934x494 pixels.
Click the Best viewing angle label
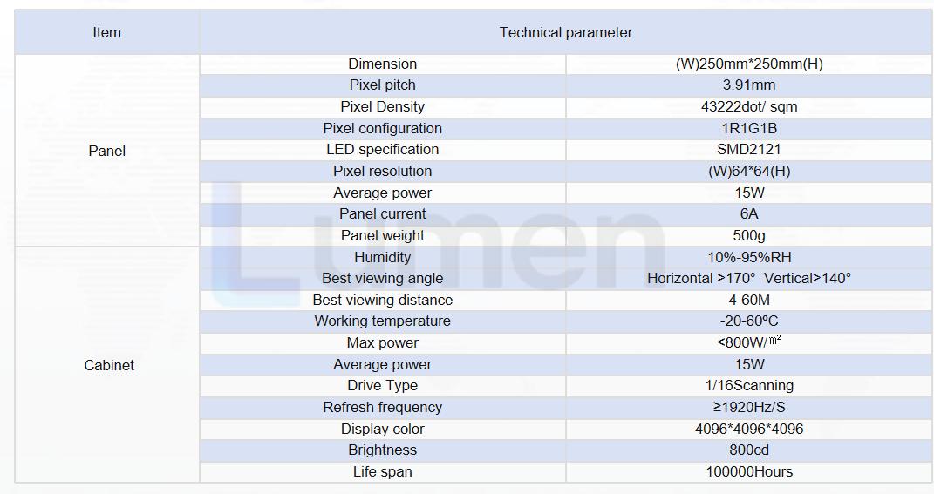pyautogui.click(x=383, y=278)
